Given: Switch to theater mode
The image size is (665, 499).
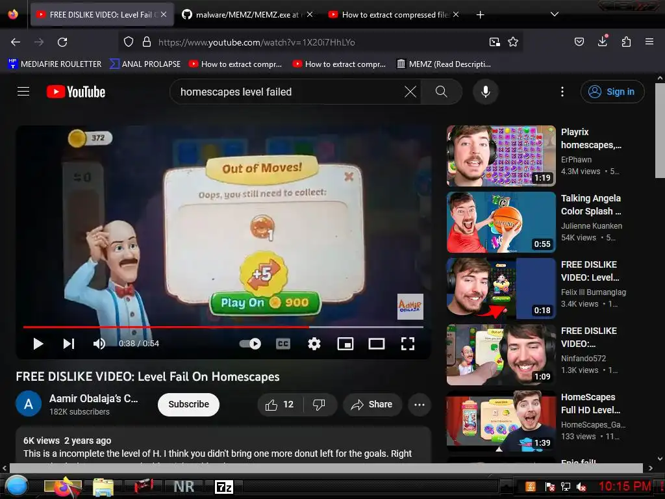Looking at the screenshot, I should 376,344.
